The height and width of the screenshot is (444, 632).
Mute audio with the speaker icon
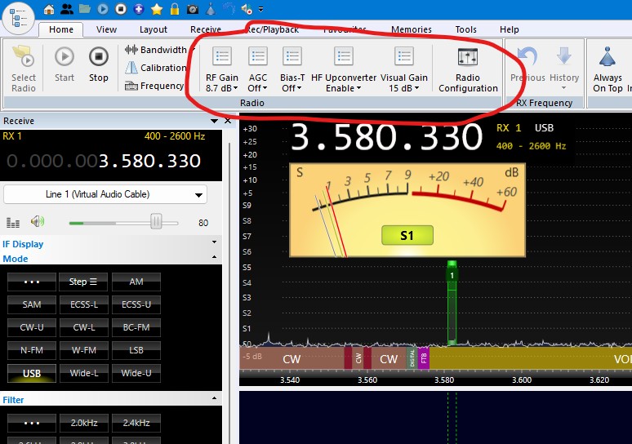(x=38, y=221)
